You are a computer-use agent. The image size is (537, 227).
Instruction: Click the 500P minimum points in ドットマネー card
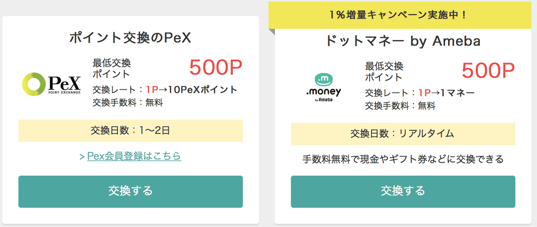click(x=488, y=71)
